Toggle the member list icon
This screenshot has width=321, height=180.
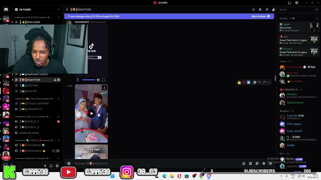click(273, 9)
